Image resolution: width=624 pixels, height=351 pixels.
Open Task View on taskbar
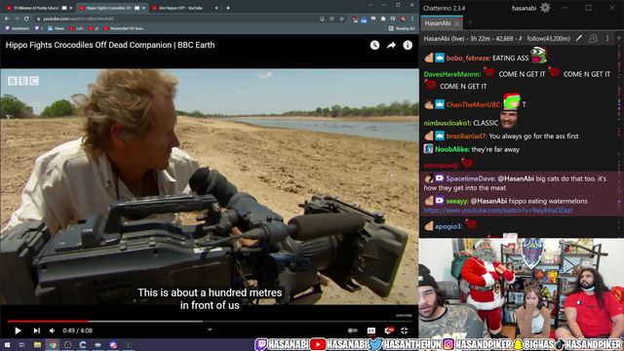pyautogui.click(x=21, y=344)
